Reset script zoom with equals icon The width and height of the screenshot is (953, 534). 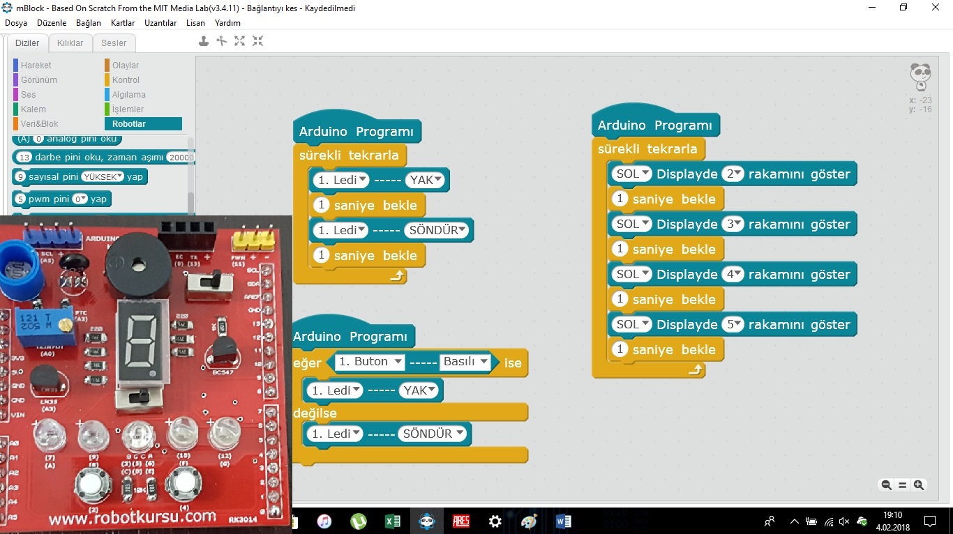(x=902, y=485)
